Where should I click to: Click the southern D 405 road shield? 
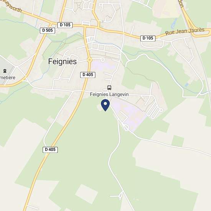pyautogui.click(x=50, y=150)
